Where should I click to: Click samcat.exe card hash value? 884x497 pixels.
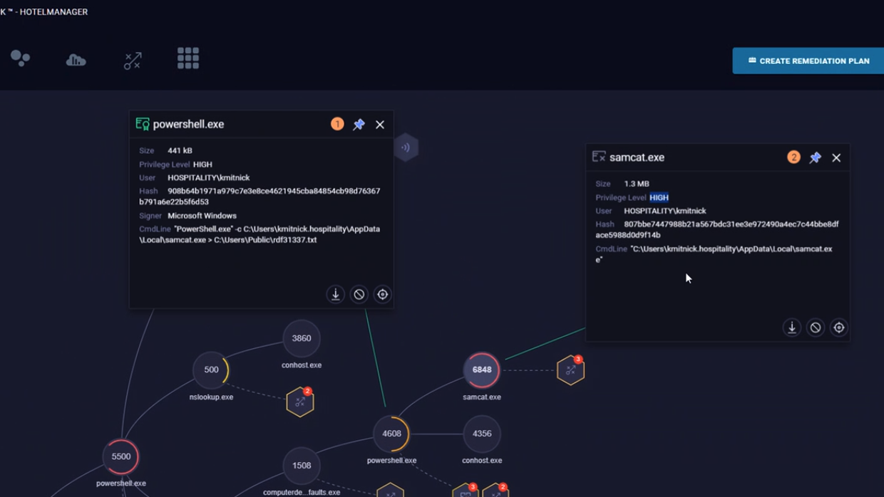(x=717, y=229)
